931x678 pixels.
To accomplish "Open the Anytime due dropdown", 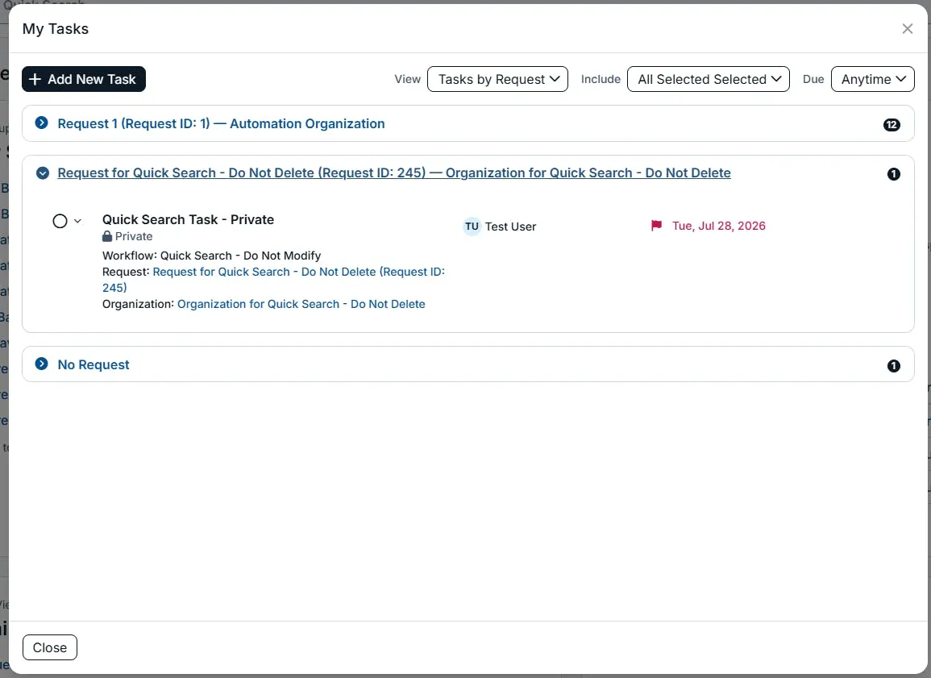I will click(873, 79).
